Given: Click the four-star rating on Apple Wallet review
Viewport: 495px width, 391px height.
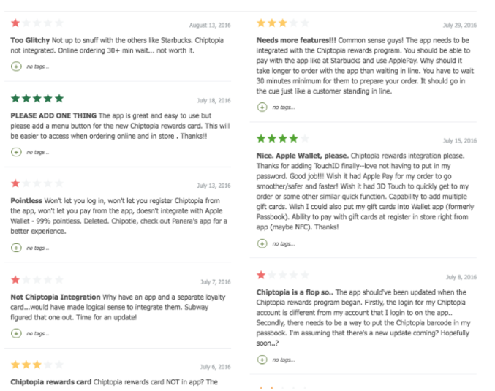Looking at the screenshot, I should point(283,139).
